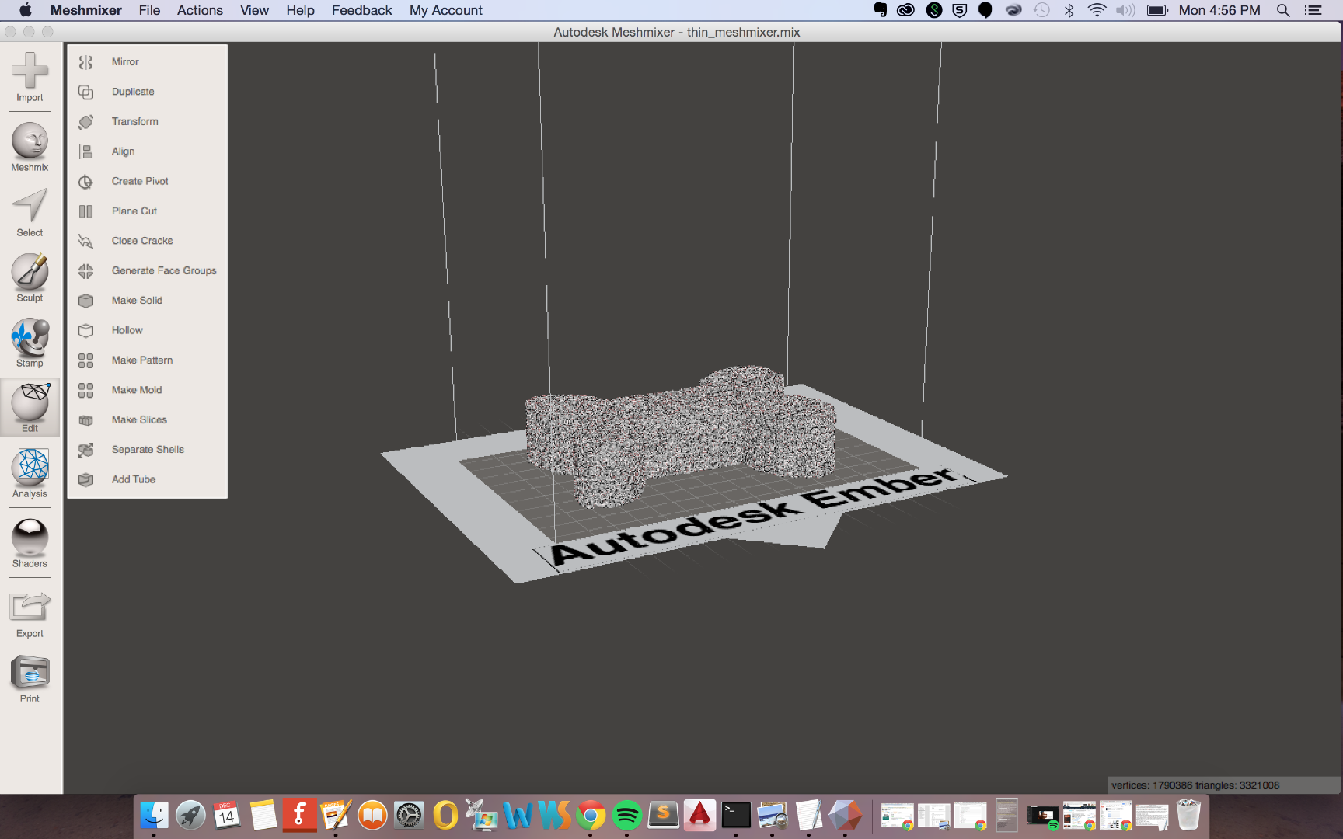This screenshot has height=839, width=1343.
Task: Open the Stamp tool
Action: tap(30, 342)
